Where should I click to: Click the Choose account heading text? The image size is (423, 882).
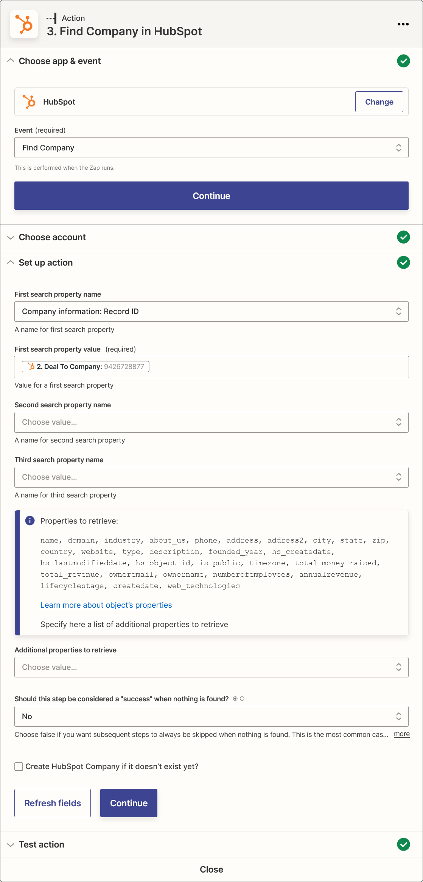pos(52,237)
